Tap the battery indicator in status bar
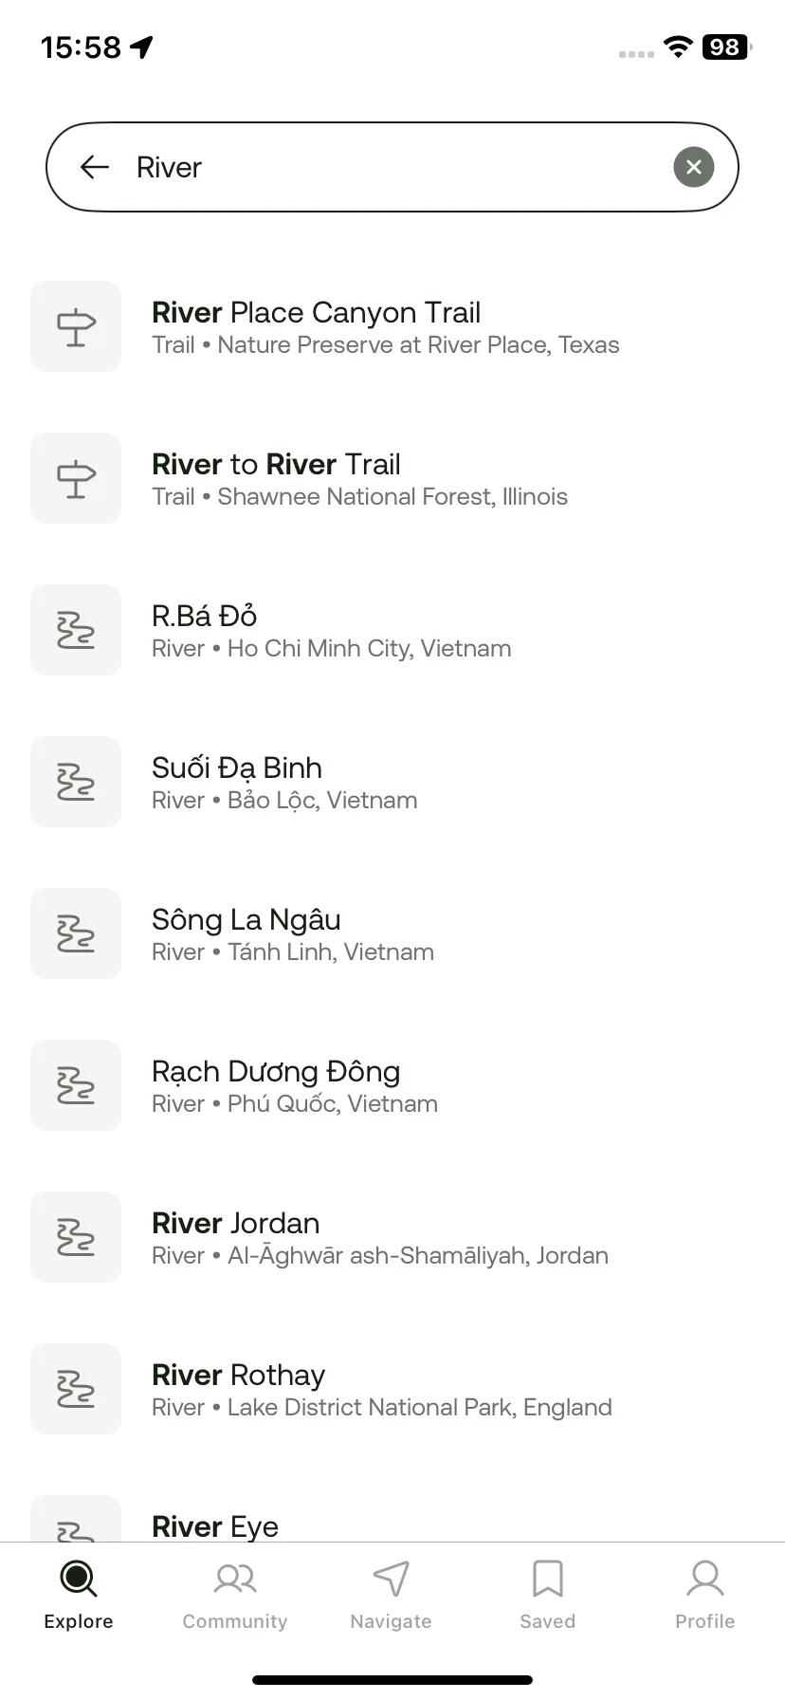The height and width of the screenshot is (1700, 785). pos(726,46)
